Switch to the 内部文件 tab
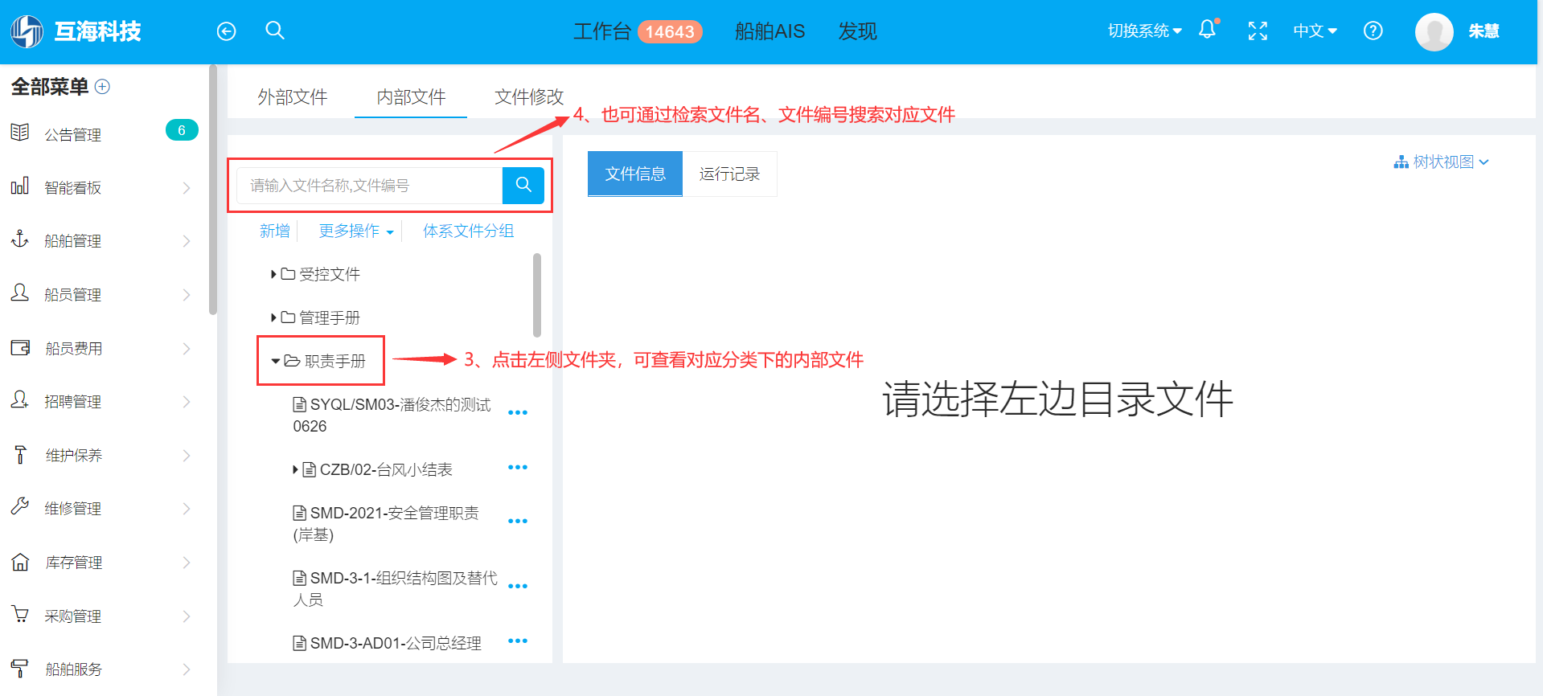The image size is (1543, 696). pyautogui.click(x=411, y=97)
